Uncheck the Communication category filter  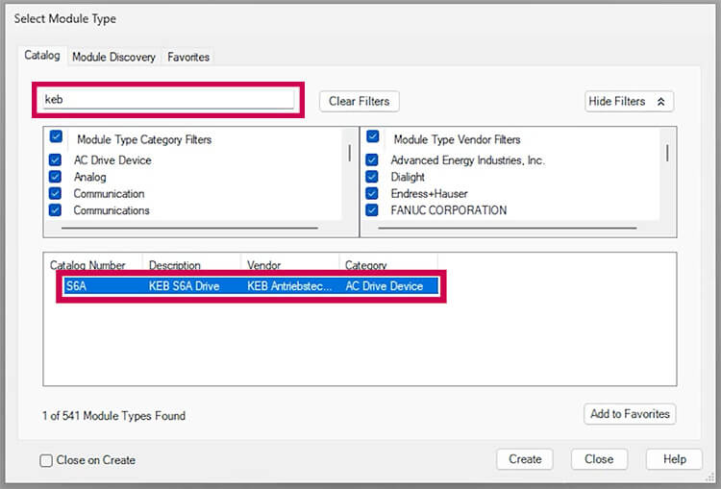tap(55, 193)
